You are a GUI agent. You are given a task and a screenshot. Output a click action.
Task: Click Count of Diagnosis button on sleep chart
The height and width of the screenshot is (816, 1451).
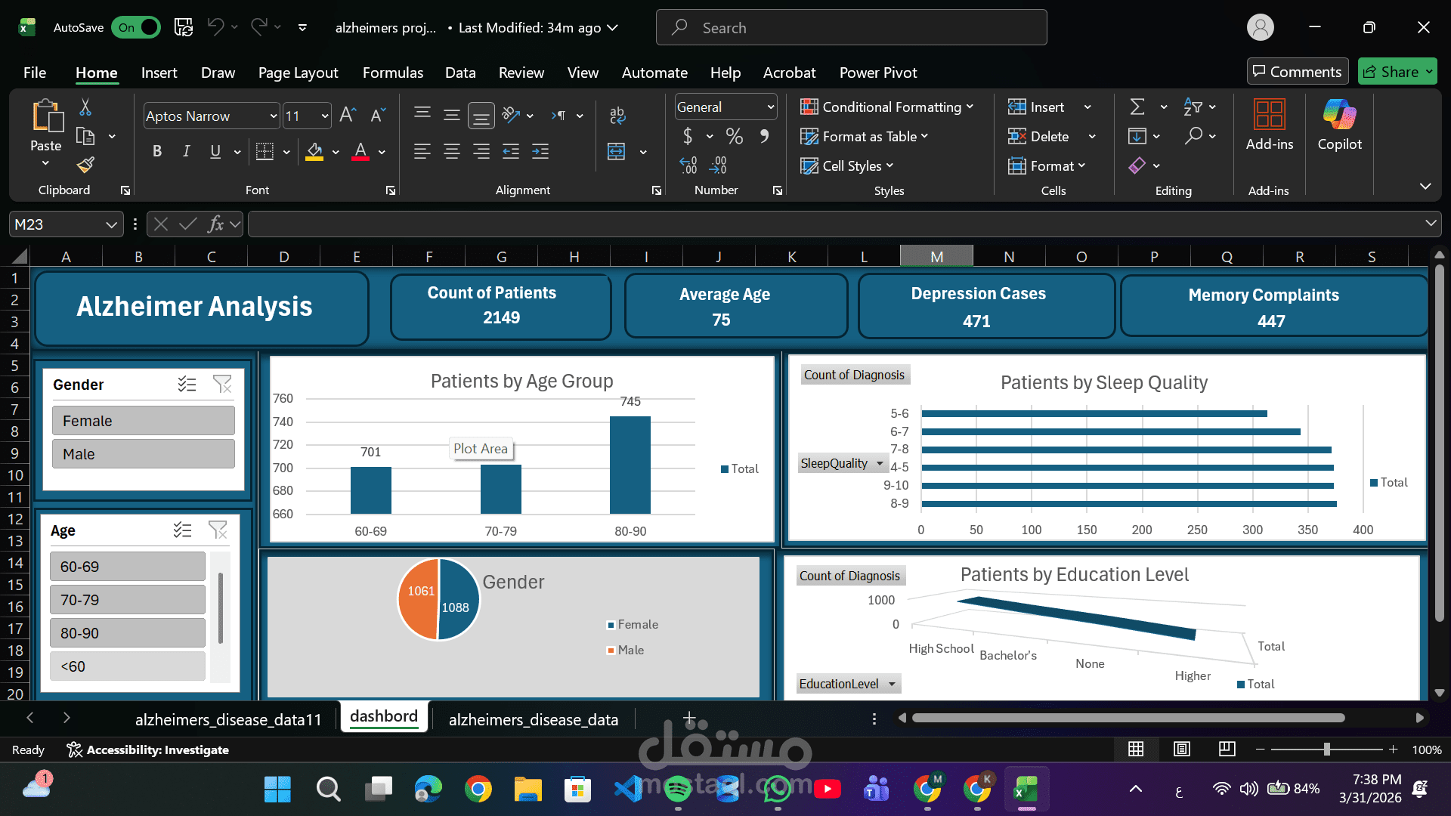(x=854, y=375)
